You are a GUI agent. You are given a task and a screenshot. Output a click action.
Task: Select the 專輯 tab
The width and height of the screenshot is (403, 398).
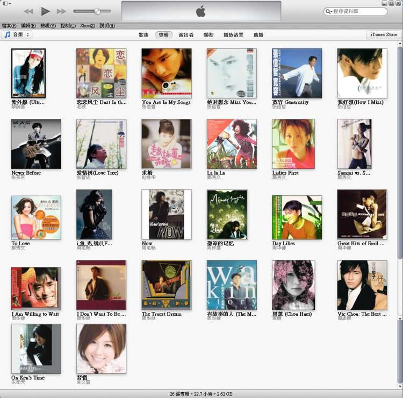[163, 35]
